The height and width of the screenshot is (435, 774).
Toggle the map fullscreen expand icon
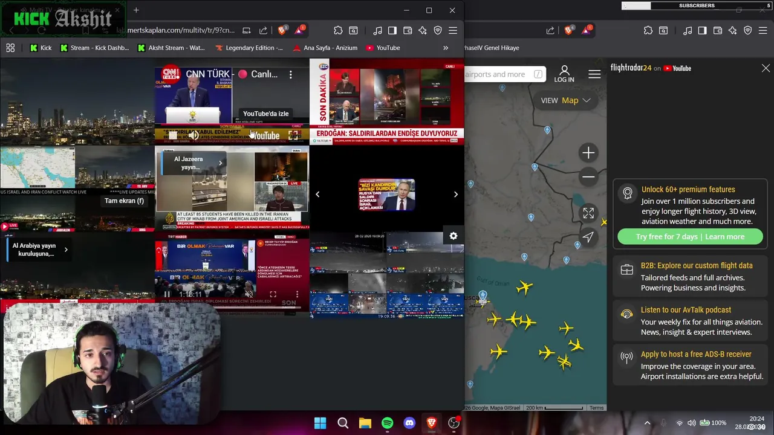(x=588, y=213)
